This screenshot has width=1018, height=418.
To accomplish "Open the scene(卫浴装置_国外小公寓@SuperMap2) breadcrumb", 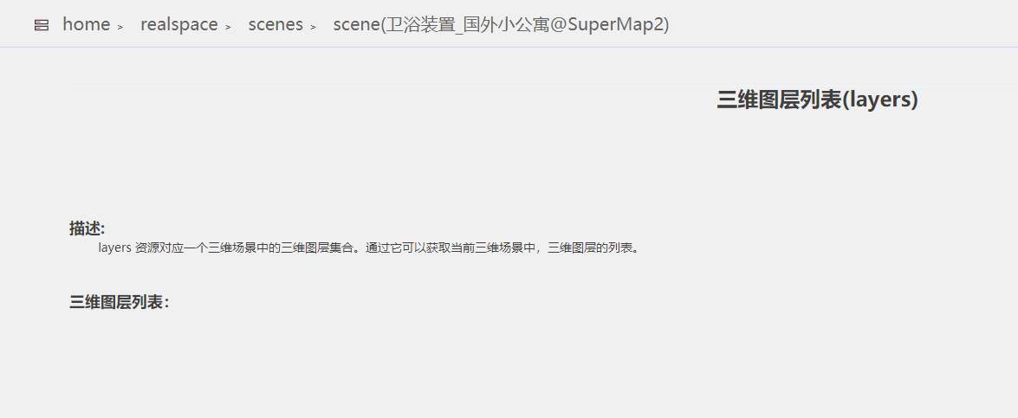I will point(502,24).
